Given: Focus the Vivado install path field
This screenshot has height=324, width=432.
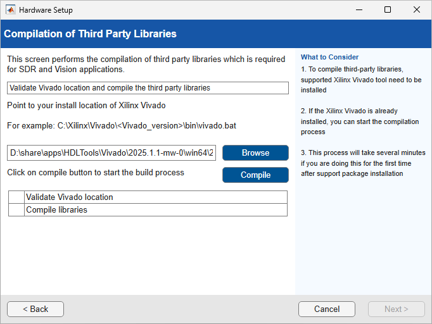Looking at the screenshot, I should (111, 153).
